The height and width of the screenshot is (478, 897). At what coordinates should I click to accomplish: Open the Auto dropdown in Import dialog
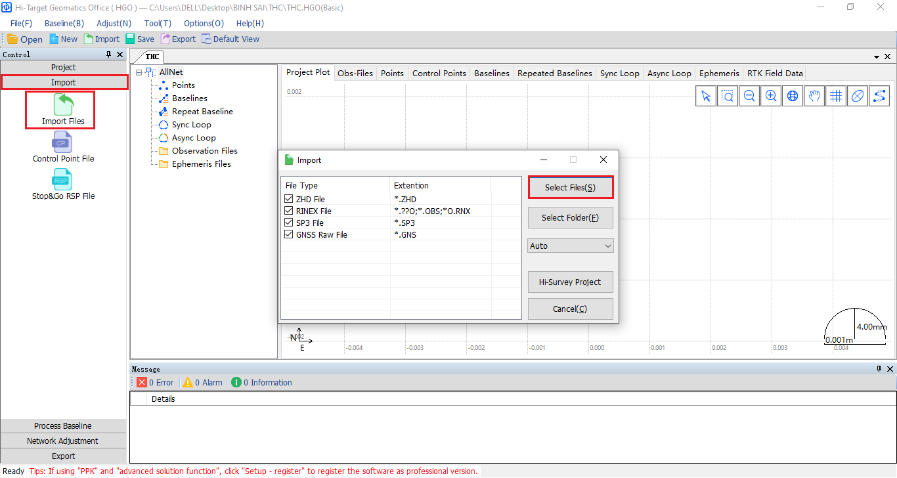pyautogui.click(x=570, y=246)
